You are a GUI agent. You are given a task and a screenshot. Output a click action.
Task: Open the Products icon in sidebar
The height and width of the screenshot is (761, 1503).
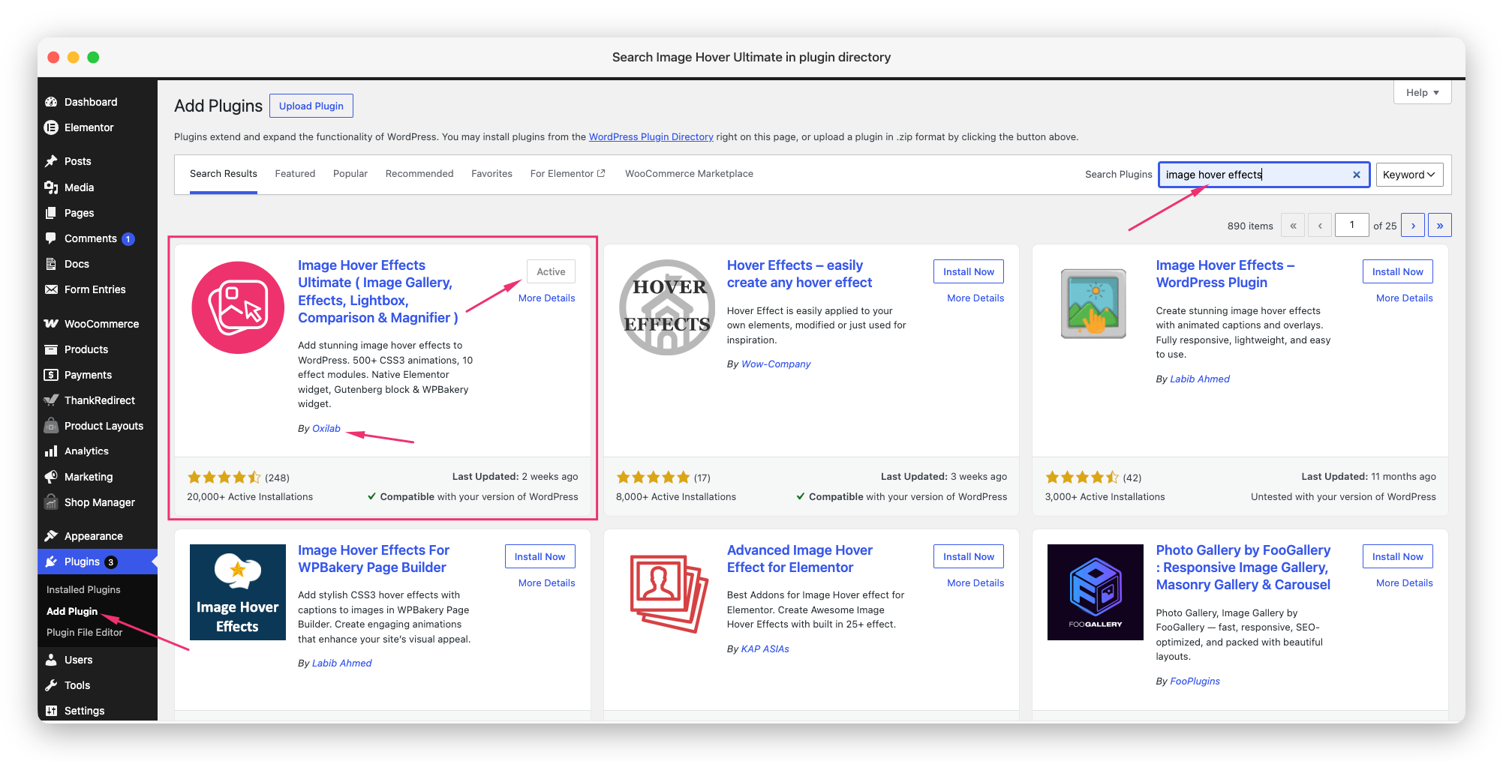[51, 349]
